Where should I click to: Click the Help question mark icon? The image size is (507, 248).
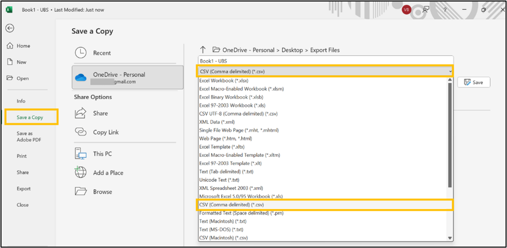[x=445, y=10]
